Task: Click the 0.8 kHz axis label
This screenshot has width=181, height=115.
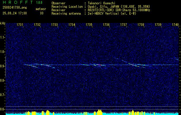Action: click(x=2, y=80)
